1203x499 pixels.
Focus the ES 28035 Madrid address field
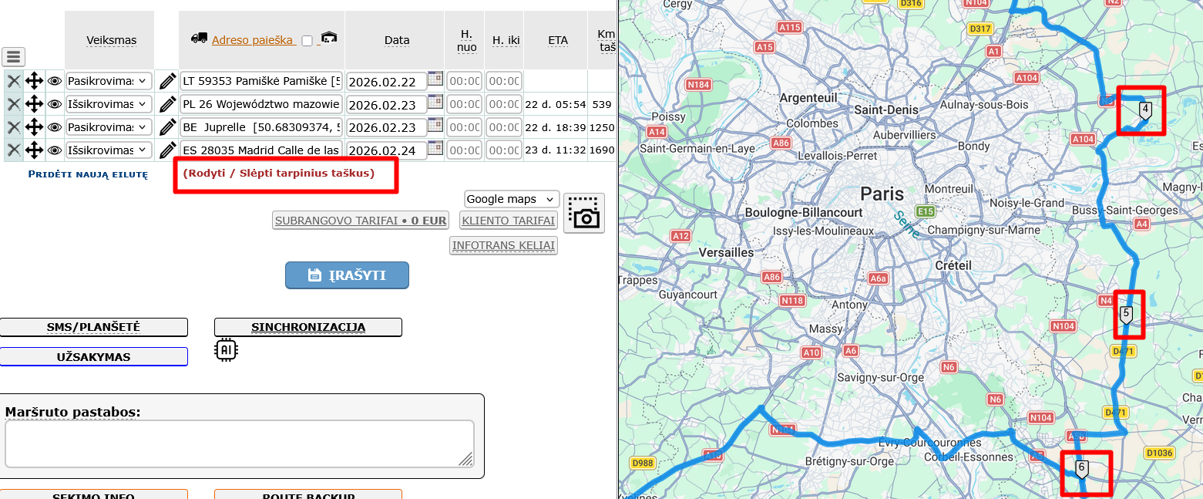coord(261,150)
